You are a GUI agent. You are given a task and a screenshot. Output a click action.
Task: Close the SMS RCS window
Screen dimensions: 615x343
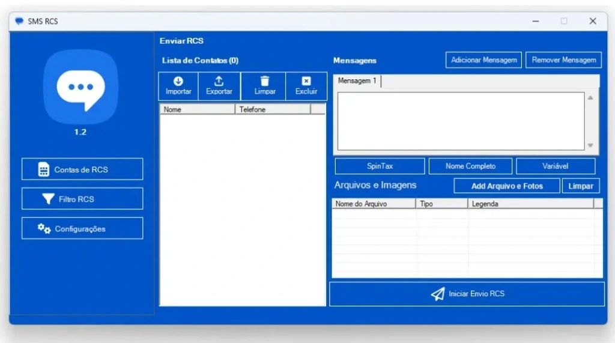(x=593, y=21)
